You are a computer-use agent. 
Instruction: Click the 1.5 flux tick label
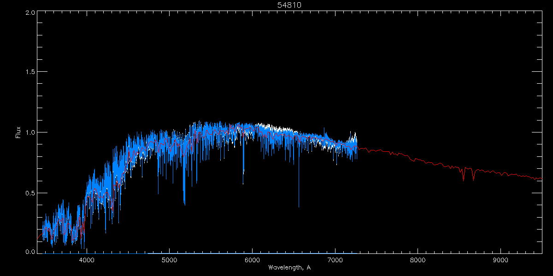30,72
